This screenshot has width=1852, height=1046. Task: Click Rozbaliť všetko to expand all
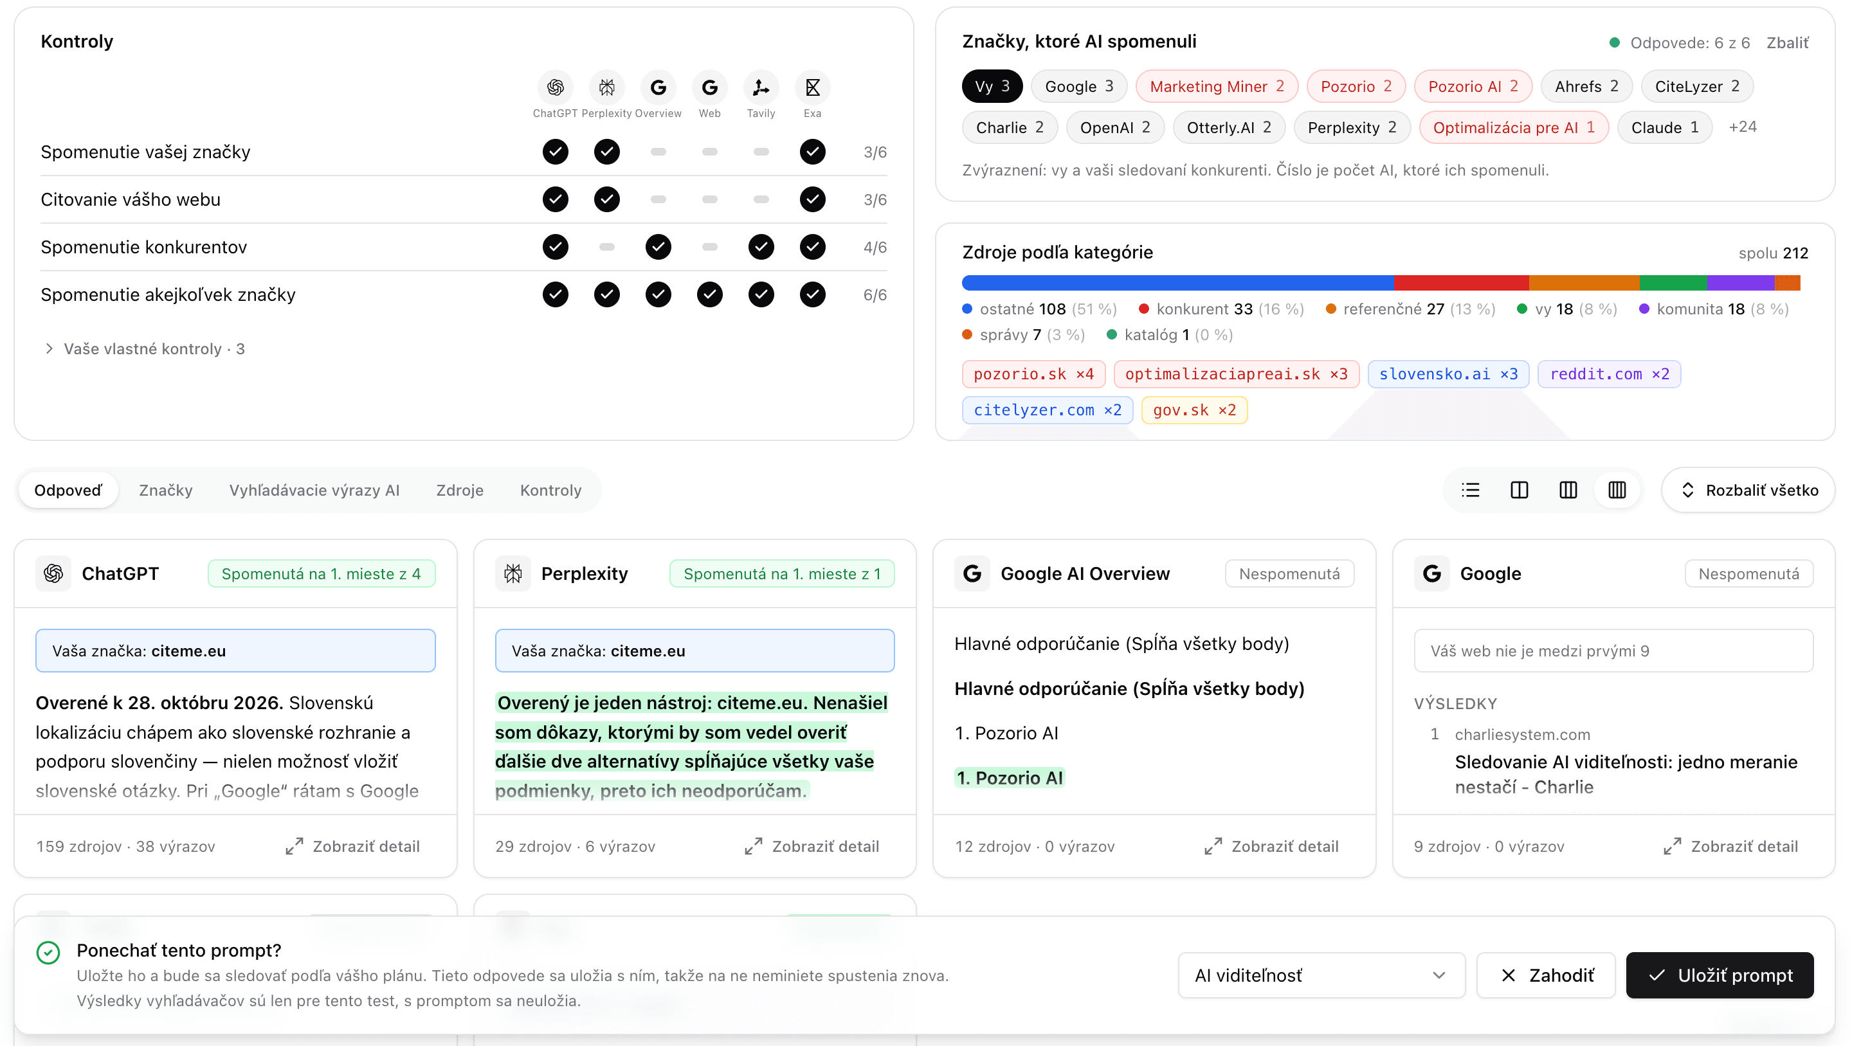coord(1748,491)
